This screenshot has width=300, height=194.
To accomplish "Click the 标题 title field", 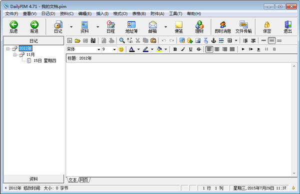I will coord(181,58).
